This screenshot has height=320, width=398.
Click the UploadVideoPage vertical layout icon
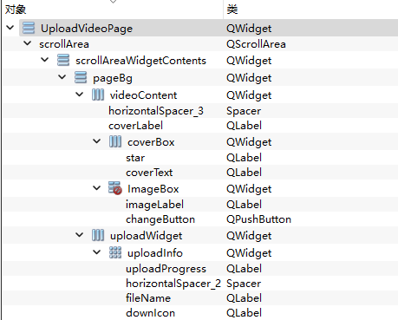[29, 28]
